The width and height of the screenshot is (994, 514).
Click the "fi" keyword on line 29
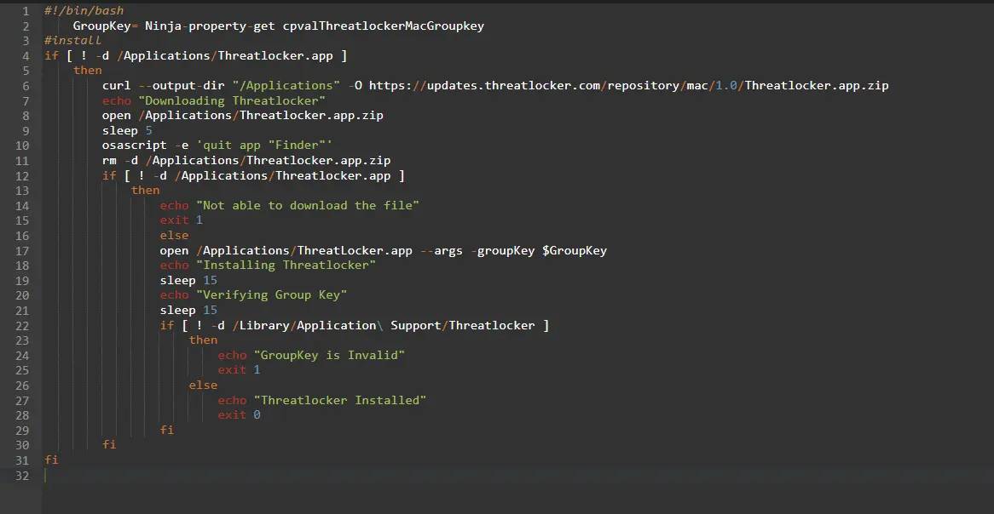click(x=167, y=431)
